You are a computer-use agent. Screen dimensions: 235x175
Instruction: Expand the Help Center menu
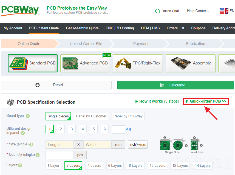tap(196, 11)
